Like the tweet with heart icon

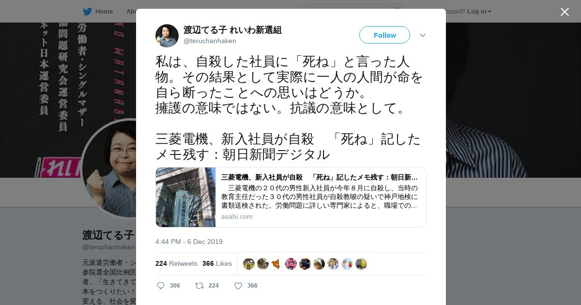pyautogui.click(x=238, y=286)
